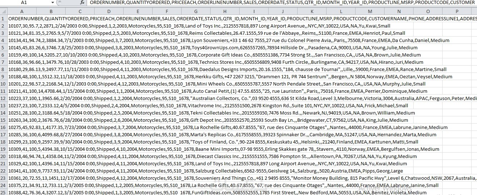Click the fx Insert Function icon
Screen dimensions: 477x195
click(x=82, y=3)
